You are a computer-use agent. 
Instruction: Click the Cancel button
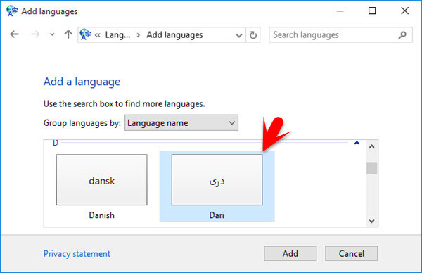351,253
